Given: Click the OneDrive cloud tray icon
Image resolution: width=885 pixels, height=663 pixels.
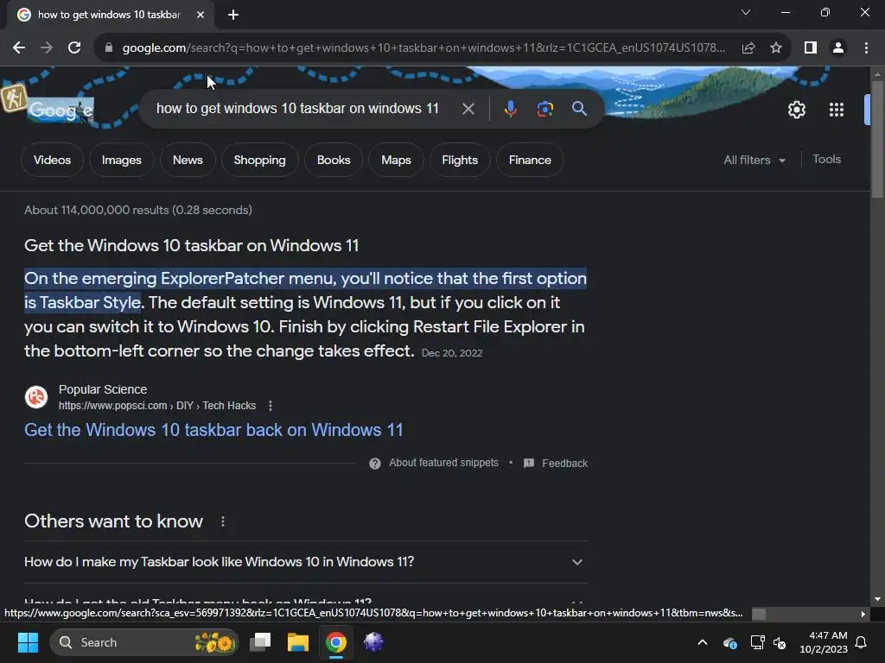Looking at the screenshot, I should click(x=729, y=642).
